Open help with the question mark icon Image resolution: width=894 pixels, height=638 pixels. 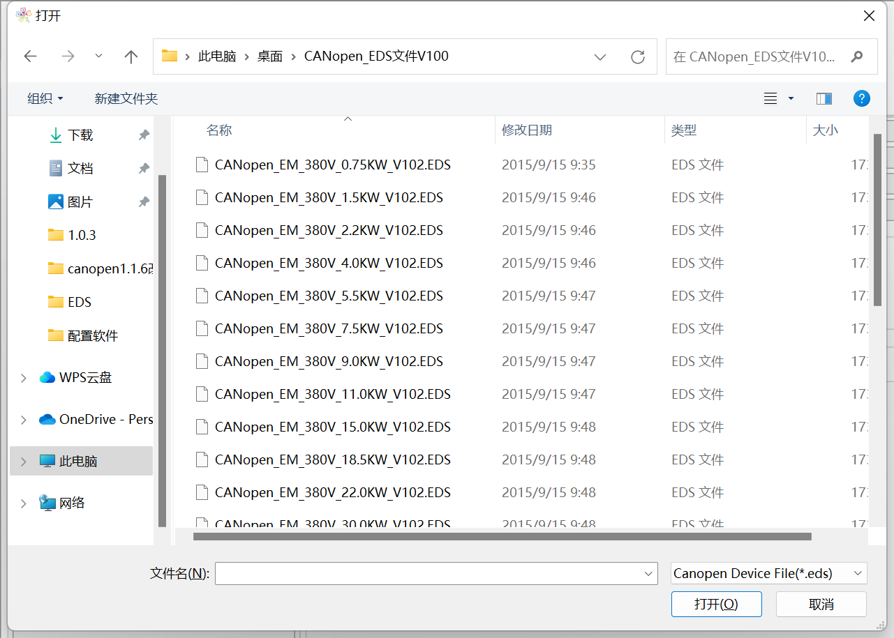click(862, 98)
